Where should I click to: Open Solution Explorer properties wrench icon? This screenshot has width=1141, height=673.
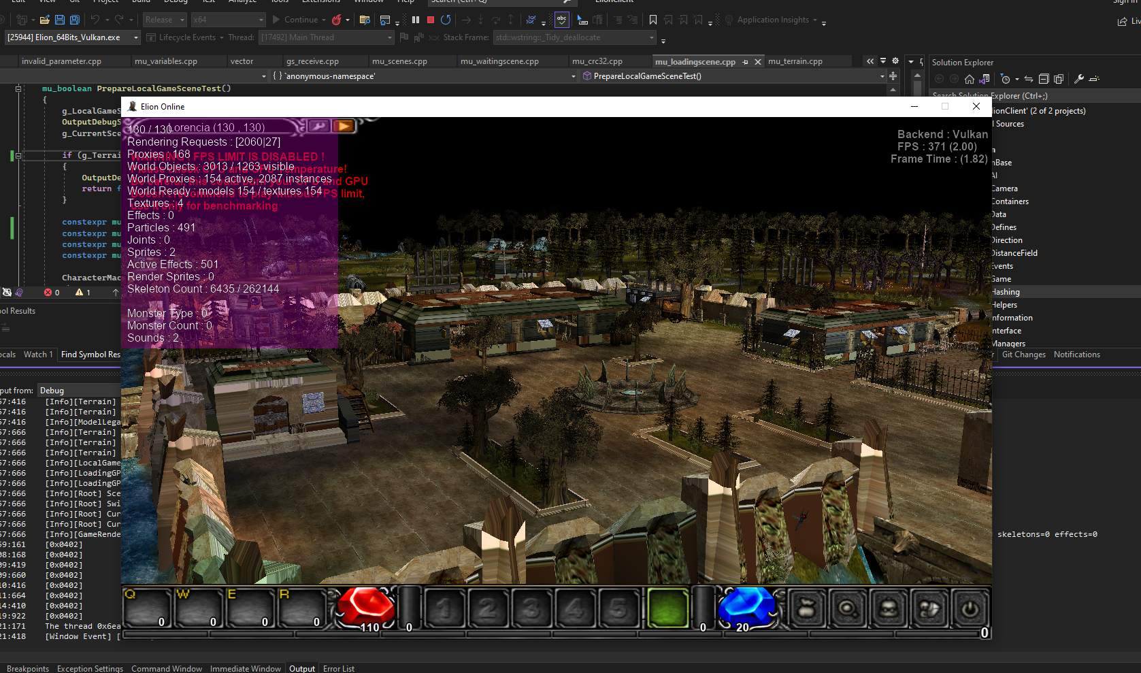[x=1079, y=79]
